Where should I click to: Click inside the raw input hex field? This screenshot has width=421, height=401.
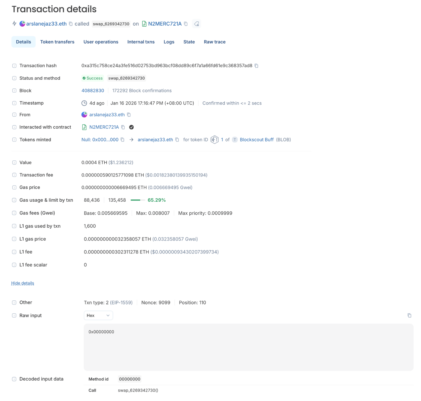248,347
